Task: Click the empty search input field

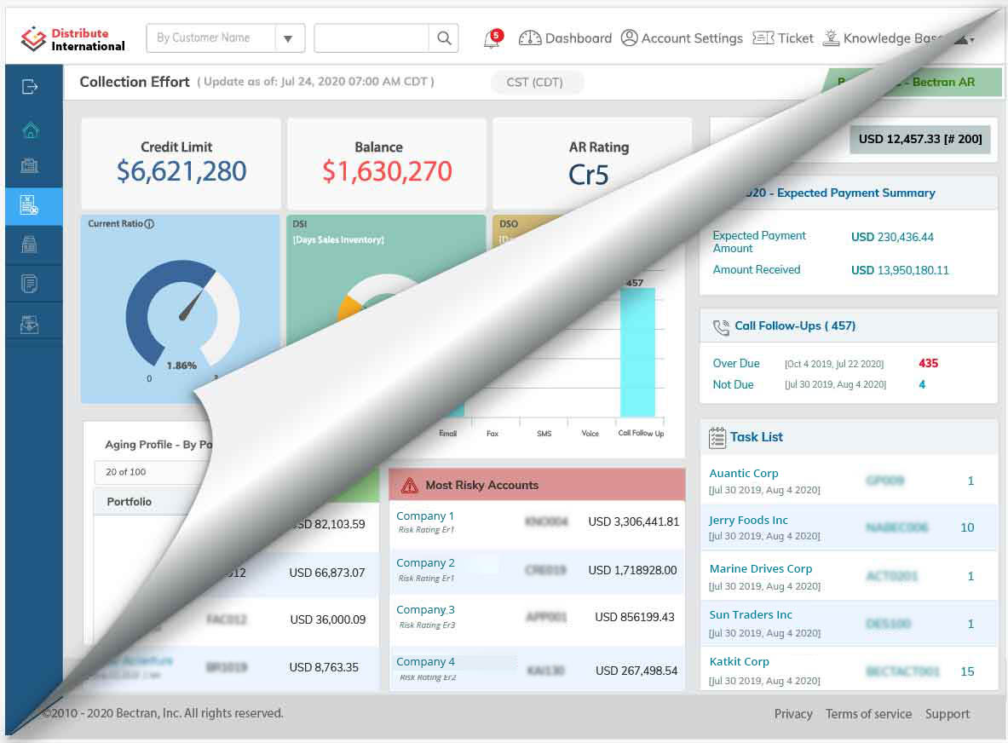Action: [372, 38]
